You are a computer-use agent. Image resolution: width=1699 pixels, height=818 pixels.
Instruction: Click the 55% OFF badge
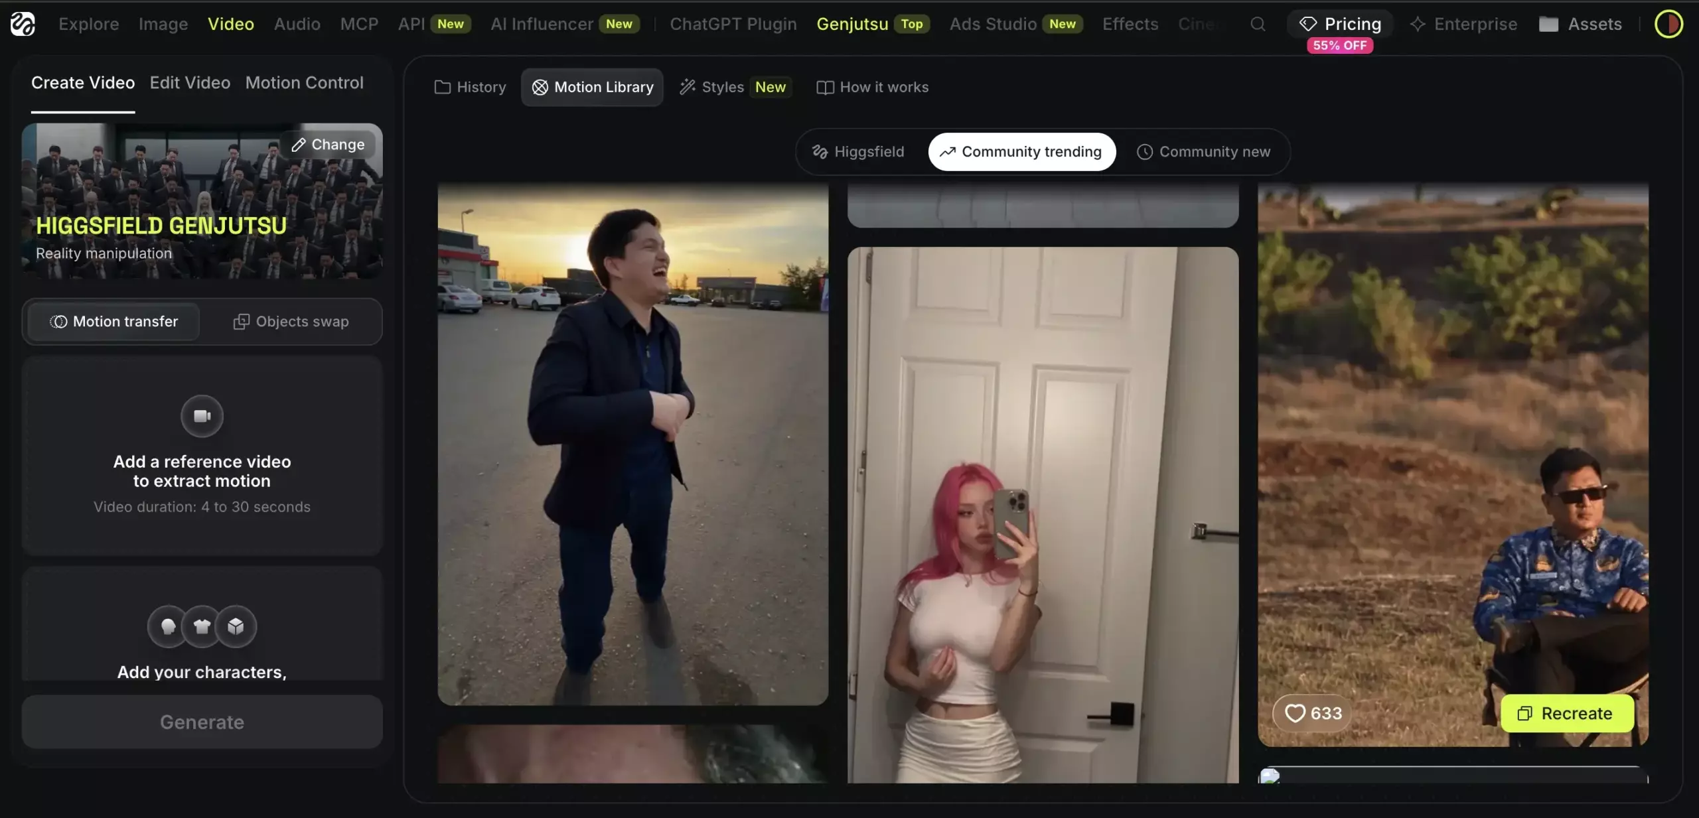1339,45
